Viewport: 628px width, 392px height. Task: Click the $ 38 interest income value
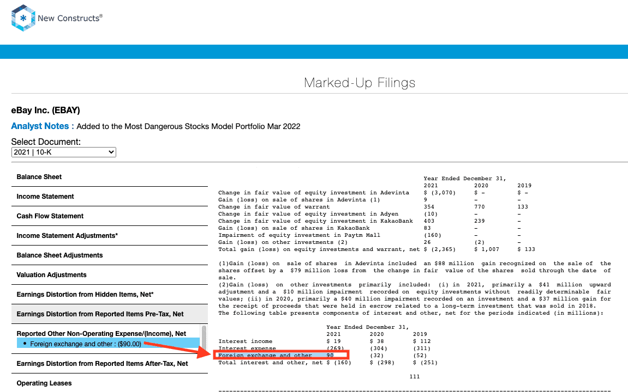click(377, 341)
